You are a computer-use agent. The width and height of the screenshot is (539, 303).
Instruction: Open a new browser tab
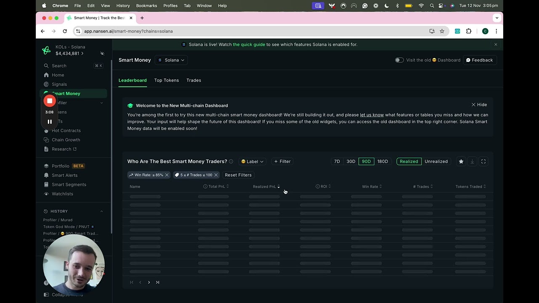coord(142,18)
